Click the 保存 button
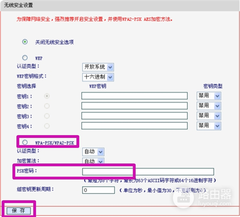Viewport: 240px width, 217px height. coord(19,211)
